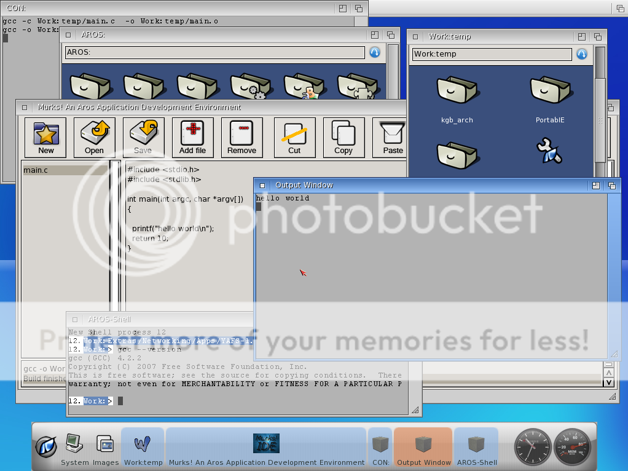Switch to Output Window task in dock
628x471 pixels.
424,448
